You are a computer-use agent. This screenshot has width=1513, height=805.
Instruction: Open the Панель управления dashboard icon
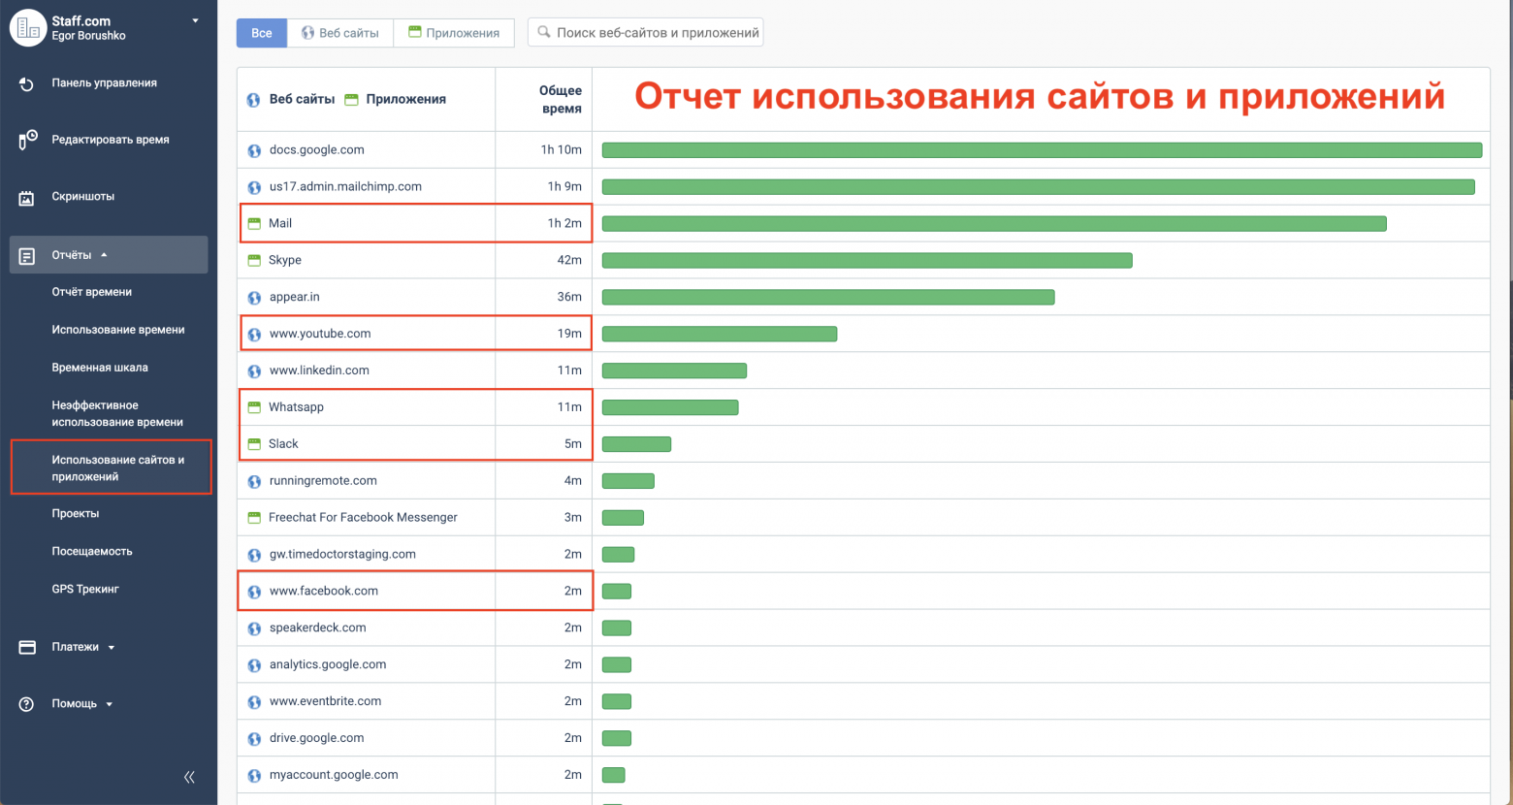pyautogui.click(x=28, y=82)
